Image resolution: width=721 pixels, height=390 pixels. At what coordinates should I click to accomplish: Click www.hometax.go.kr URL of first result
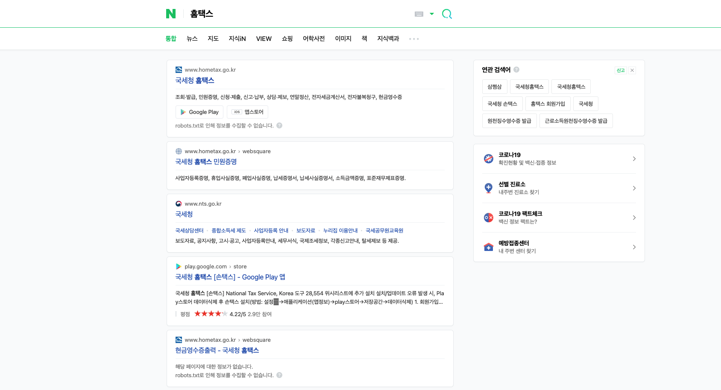pos(210,70)
